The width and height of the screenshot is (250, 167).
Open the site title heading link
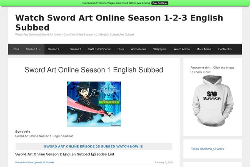(119, 23)
